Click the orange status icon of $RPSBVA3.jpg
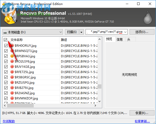156x124 pixels. 12,56
